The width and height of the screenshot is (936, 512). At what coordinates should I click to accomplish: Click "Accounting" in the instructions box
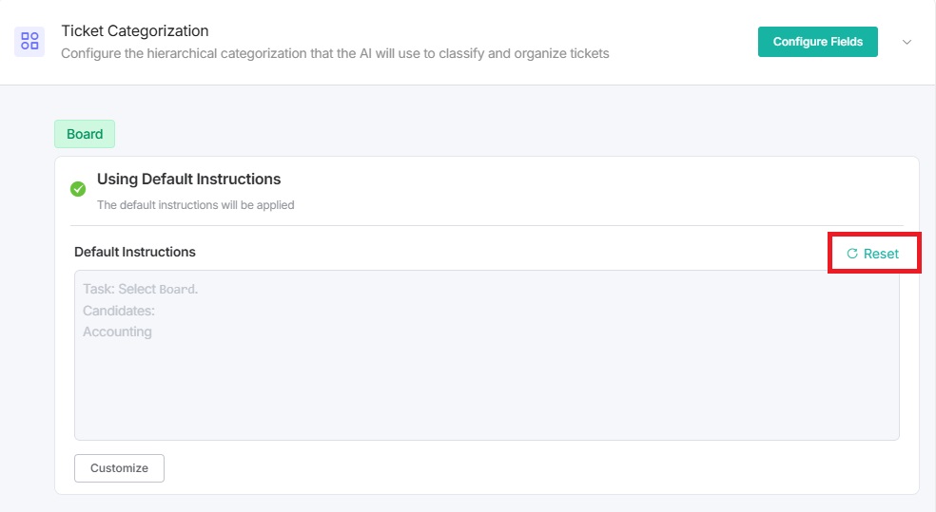tap(117, 332)
